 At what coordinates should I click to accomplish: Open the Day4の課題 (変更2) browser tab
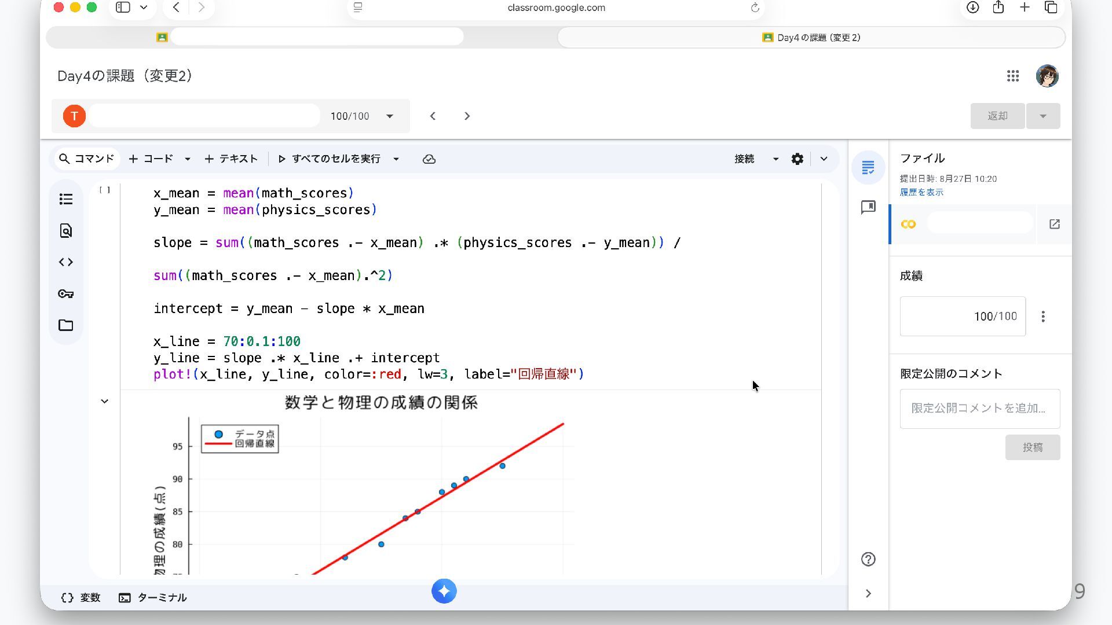(x=811, y=38)
